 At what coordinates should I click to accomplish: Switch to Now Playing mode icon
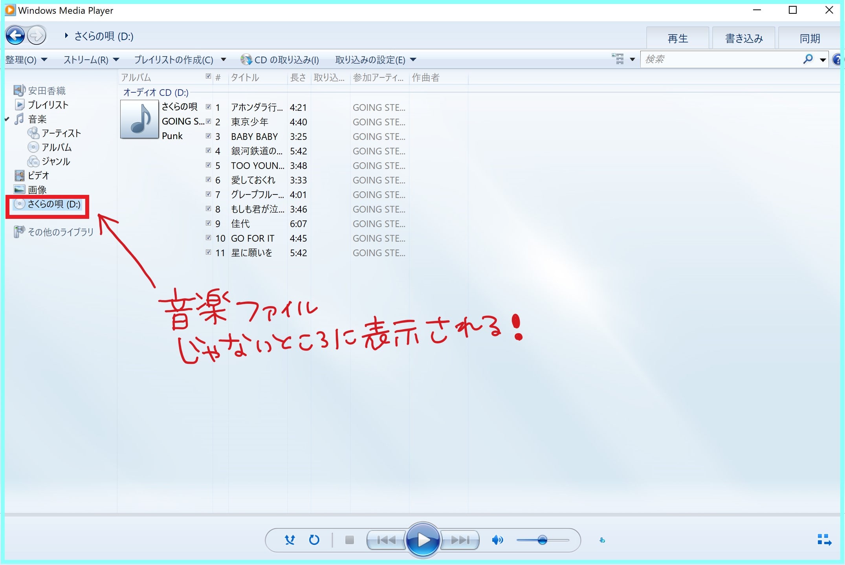(824, 540)
